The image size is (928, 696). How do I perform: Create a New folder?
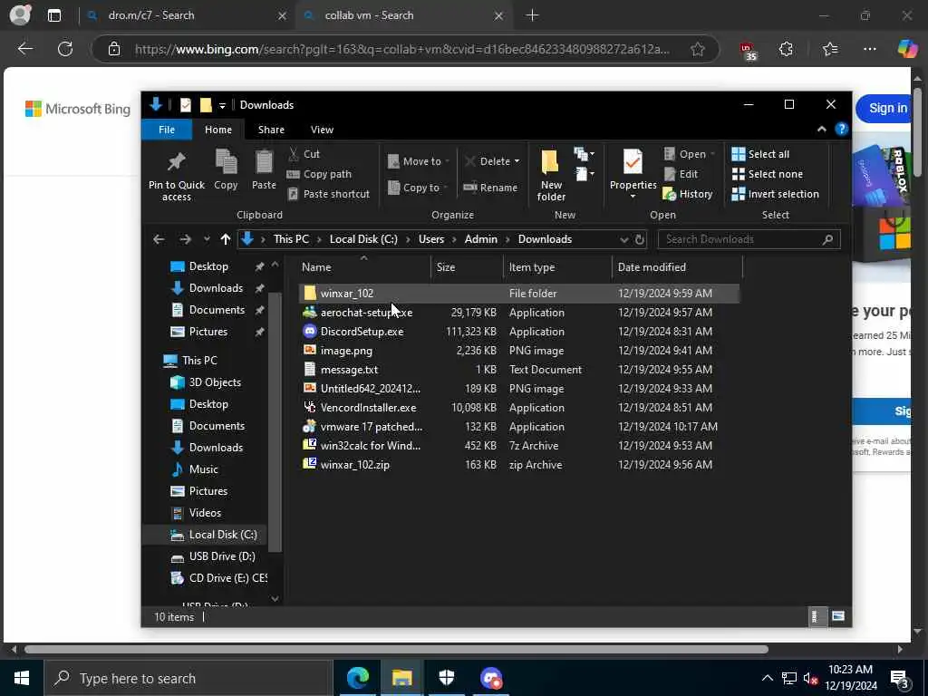[551, 175]
